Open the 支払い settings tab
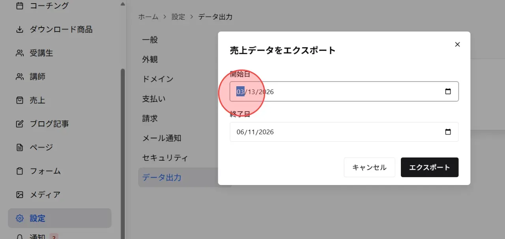The image size is (505, 239). tap(154, 99)
